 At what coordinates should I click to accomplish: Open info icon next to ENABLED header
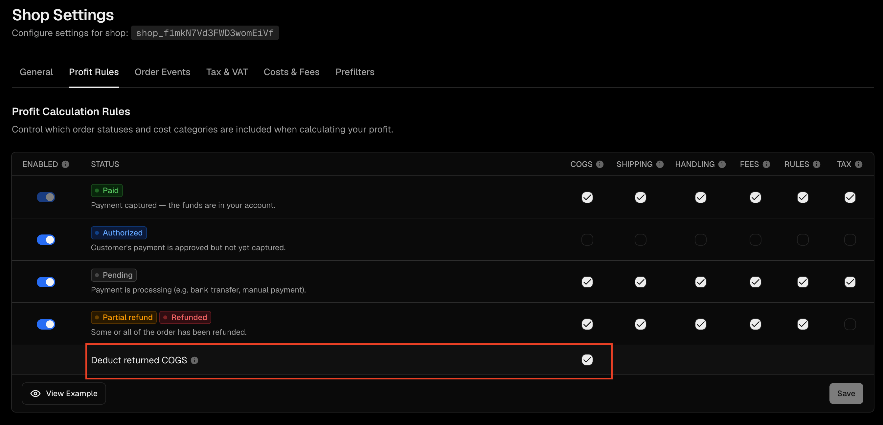pyautogui.click(x=65, y=164)
